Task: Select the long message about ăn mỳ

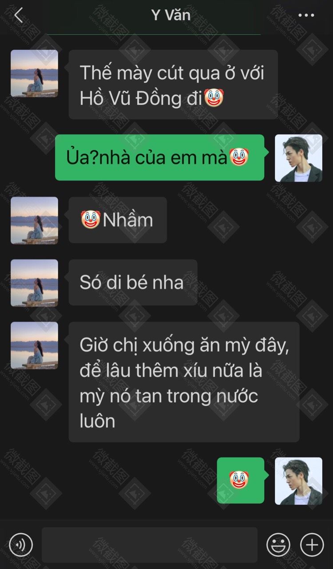Action: pyautogui.click(x=184, y=382)
